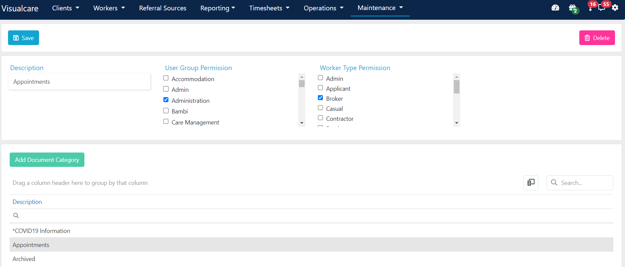625x267 pixels.
Task: Tick the Casual worker type checkbox
Action: coord(320,108)
